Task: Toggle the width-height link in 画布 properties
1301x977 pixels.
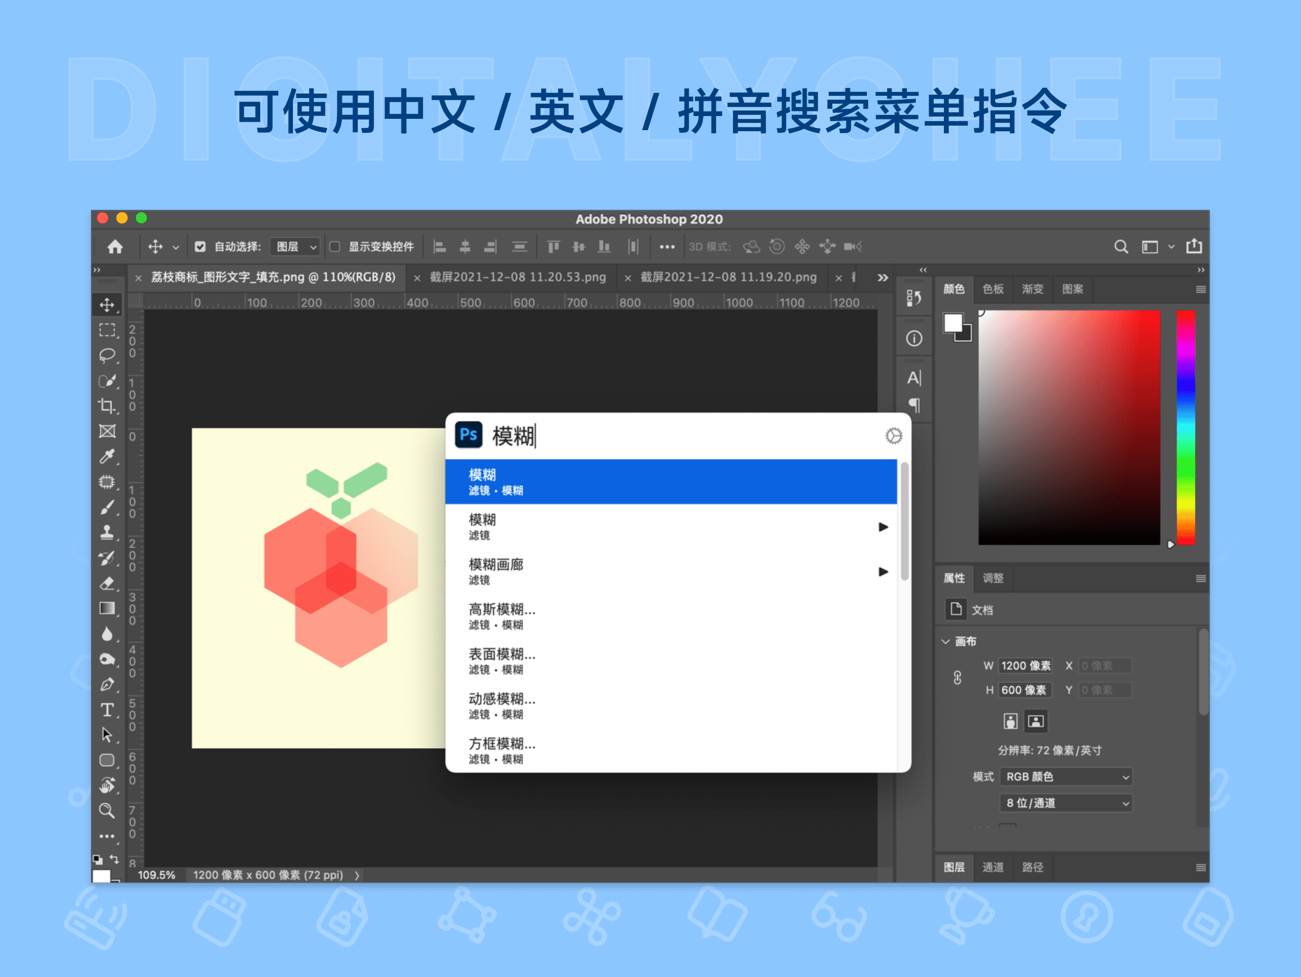Action: point(957,677)
